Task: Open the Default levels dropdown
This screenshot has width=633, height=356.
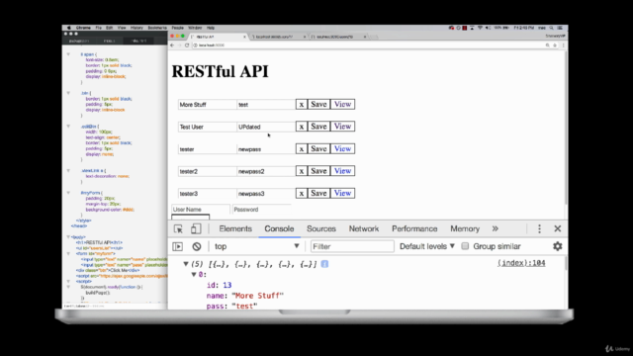Action: pyautogui.click(x=427, y=246)
